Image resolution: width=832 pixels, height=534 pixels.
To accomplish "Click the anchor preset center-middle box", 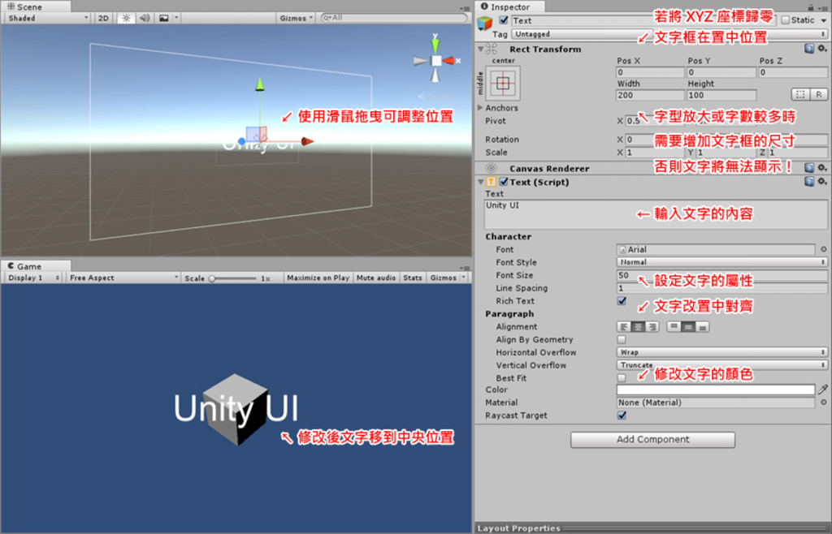I will pyautogui.click(x=503, y=83).
